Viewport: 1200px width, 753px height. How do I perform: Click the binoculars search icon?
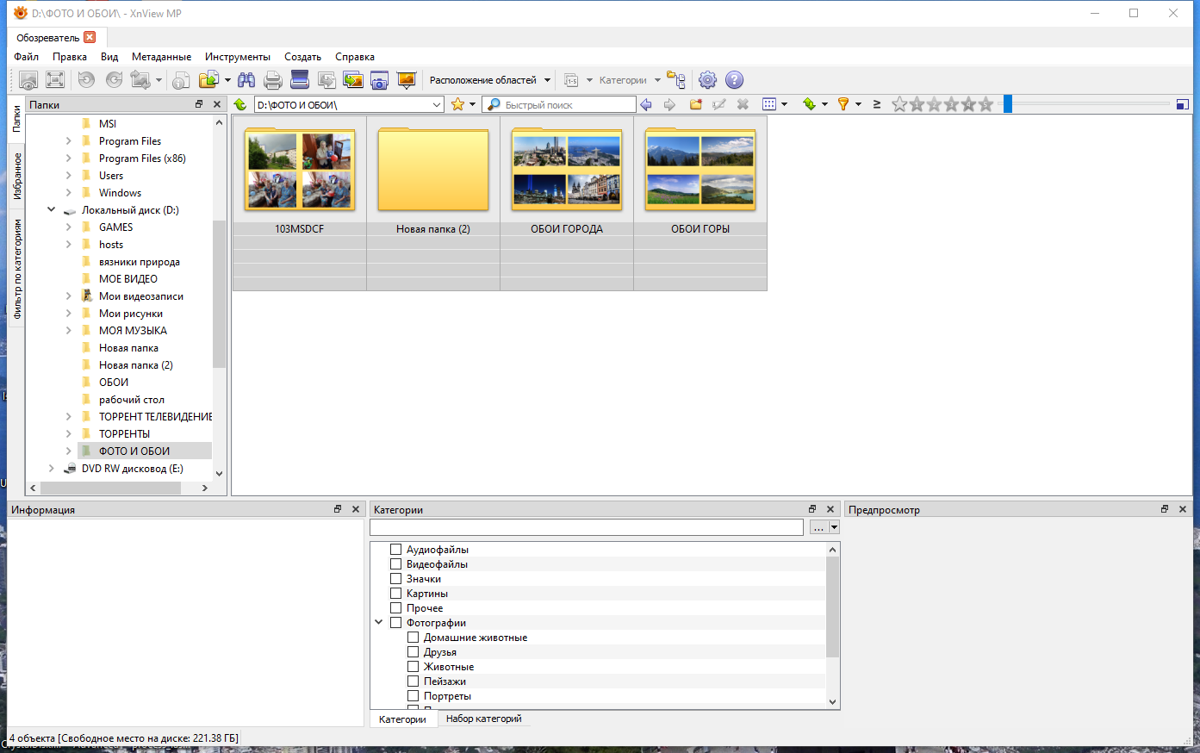[246, 80]
